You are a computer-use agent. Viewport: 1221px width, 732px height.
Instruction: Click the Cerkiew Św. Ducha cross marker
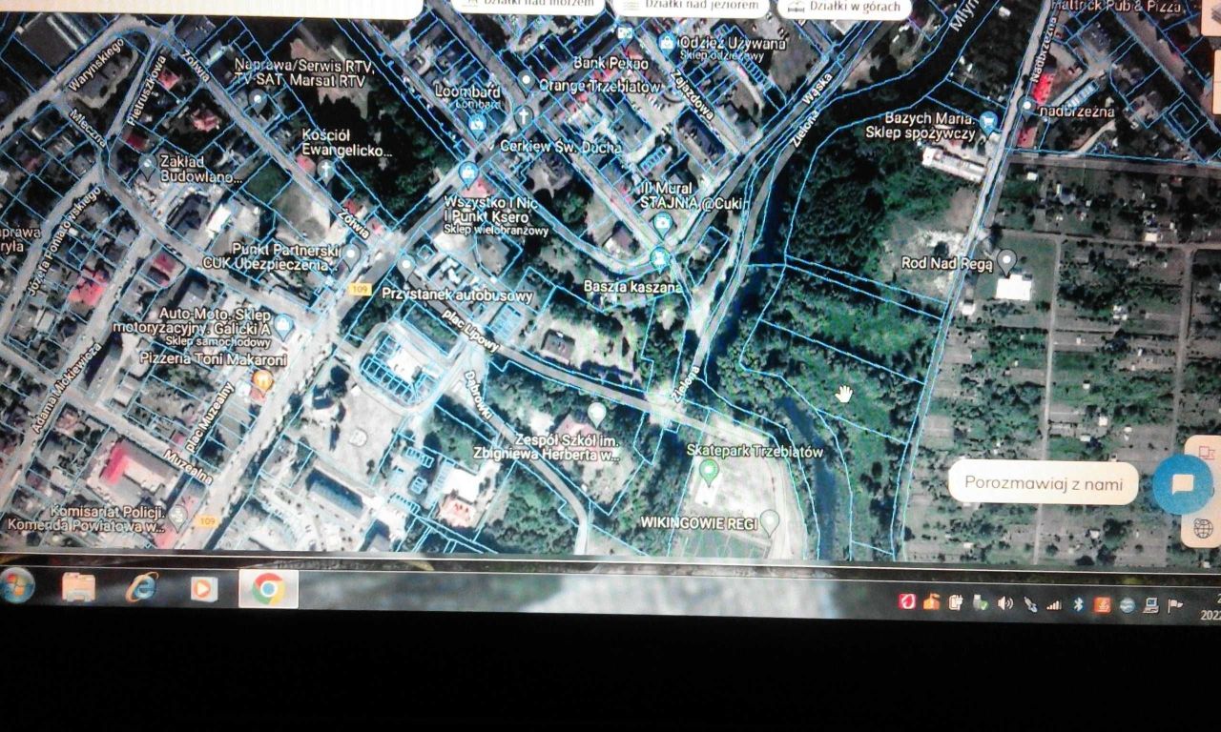[522, 117]
